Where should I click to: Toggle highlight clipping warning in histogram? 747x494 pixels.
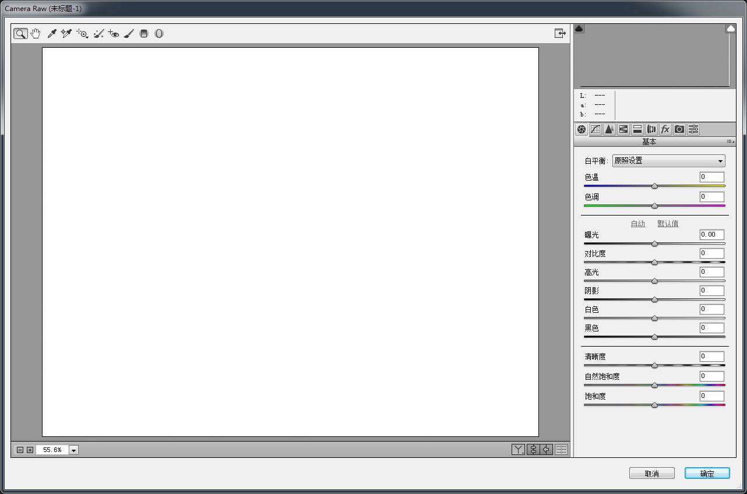(731, 28)
